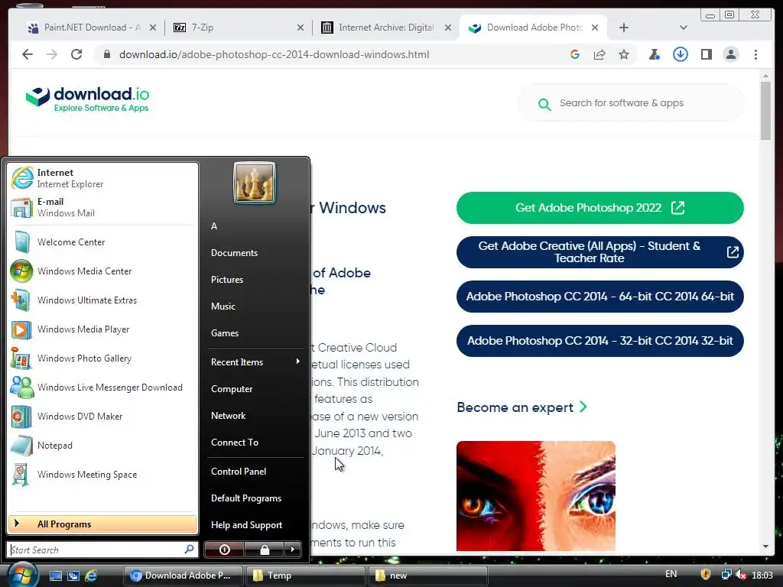
Task: Launch Windows DVD Maker
Action: pos(102,417)
